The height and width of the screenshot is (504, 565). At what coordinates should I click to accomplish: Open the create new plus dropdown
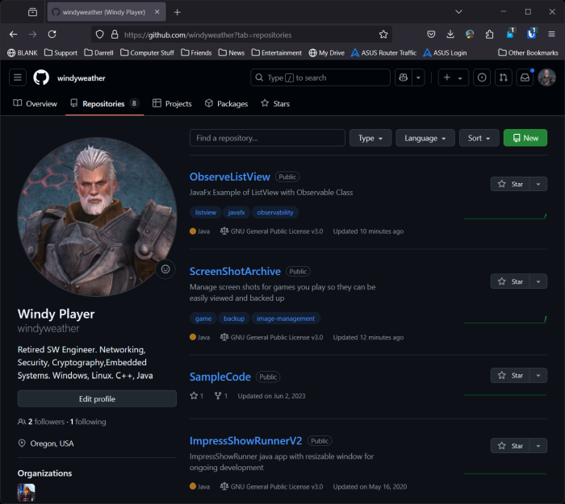(452, 77)
